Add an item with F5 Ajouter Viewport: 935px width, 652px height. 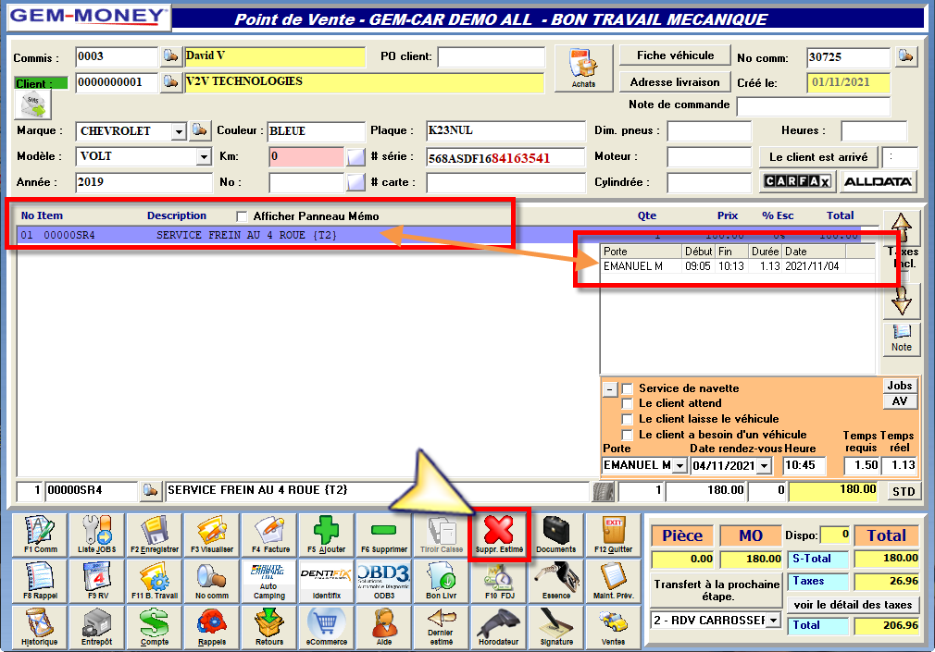326,535
